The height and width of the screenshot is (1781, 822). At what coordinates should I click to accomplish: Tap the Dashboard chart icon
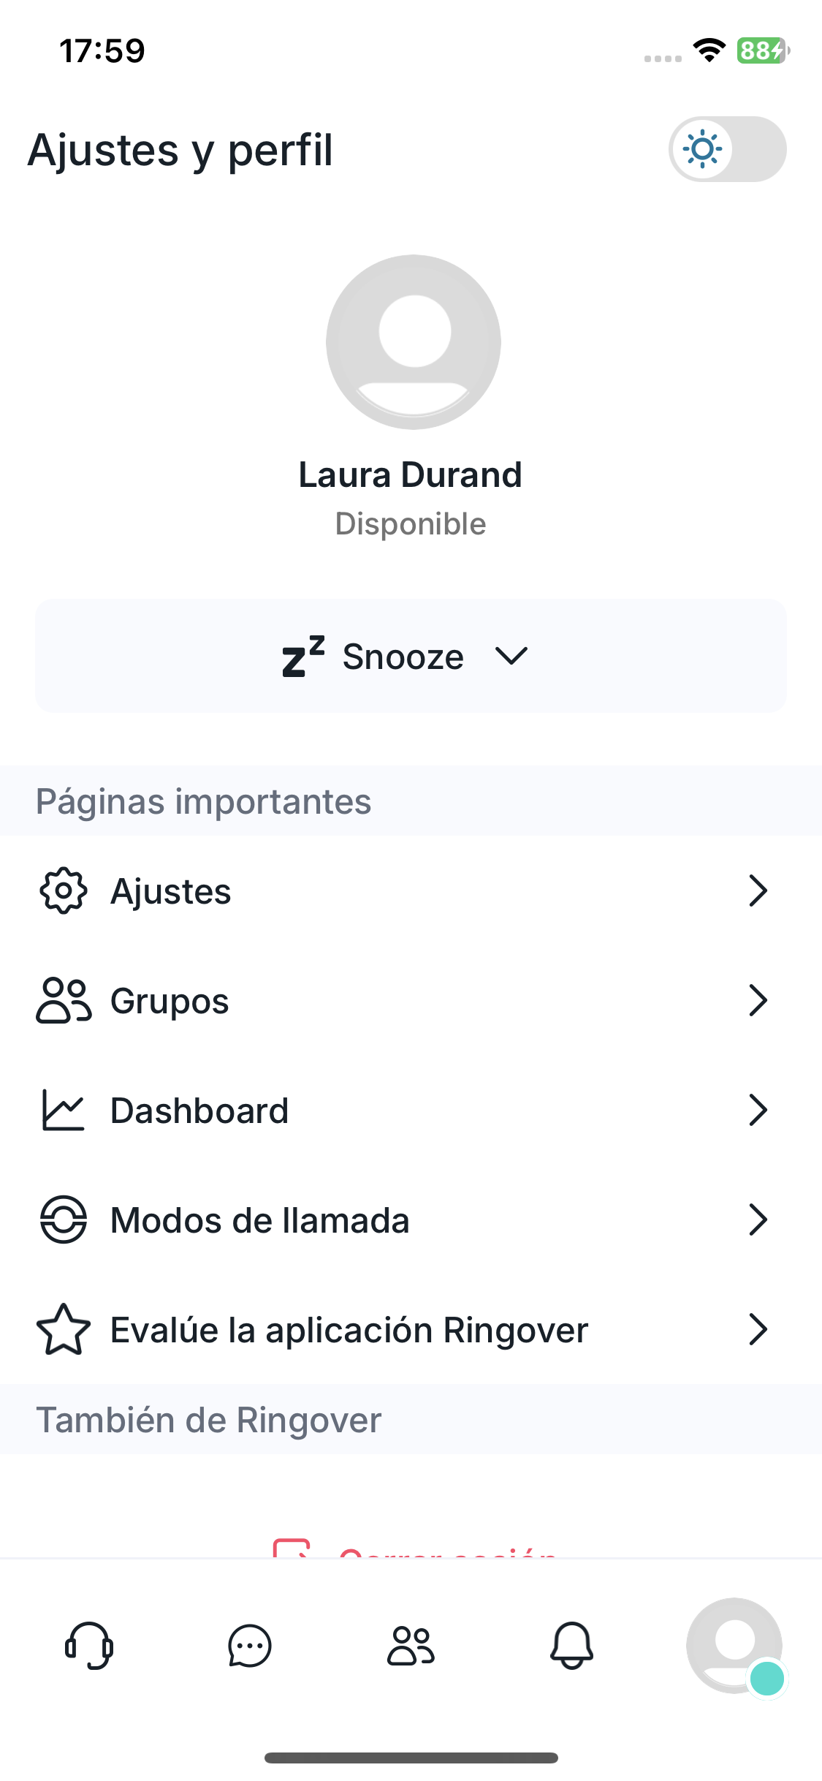click(x=64, y=1110)
